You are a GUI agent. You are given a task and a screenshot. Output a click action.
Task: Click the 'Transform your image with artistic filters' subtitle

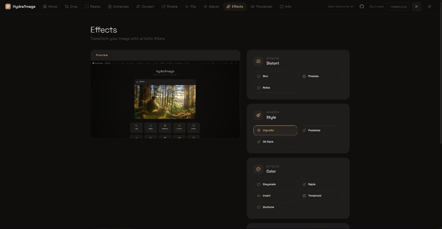[x=127, y=39]
